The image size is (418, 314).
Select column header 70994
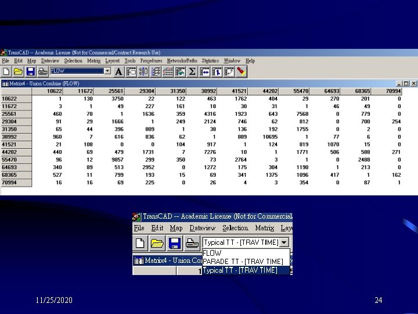386,91
